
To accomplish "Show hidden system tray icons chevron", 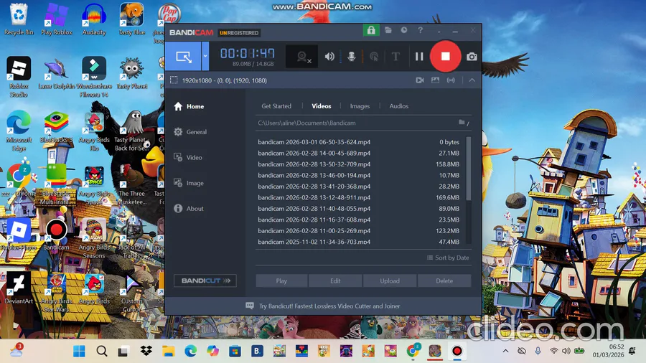I will 505,351.
